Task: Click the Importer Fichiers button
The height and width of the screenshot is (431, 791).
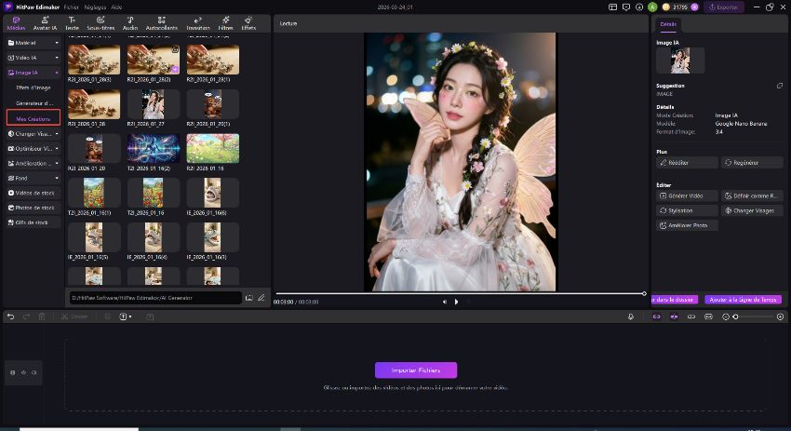Action: [415, 370]
